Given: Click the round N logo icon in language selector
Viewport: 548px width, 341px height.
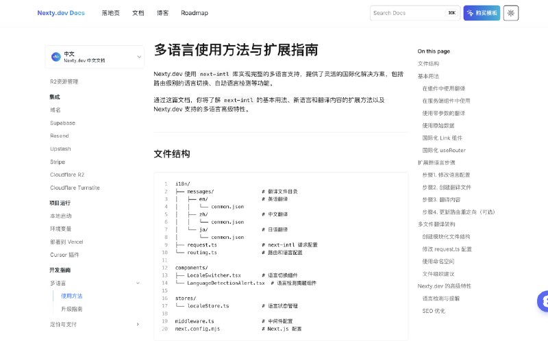Looking at the screenshot, I should [56, 57].
